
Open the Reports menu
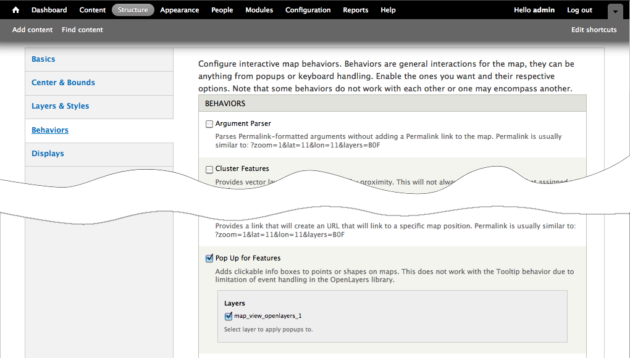356,10
